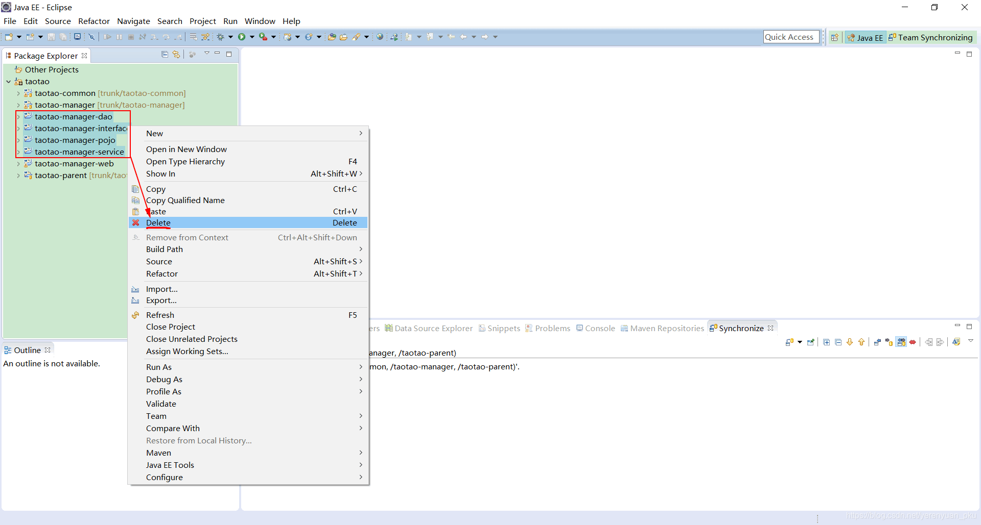Viewport: 981px width, 525px height.
Task: Expand the taotao-parent project node
Action: tap(18, 176)
